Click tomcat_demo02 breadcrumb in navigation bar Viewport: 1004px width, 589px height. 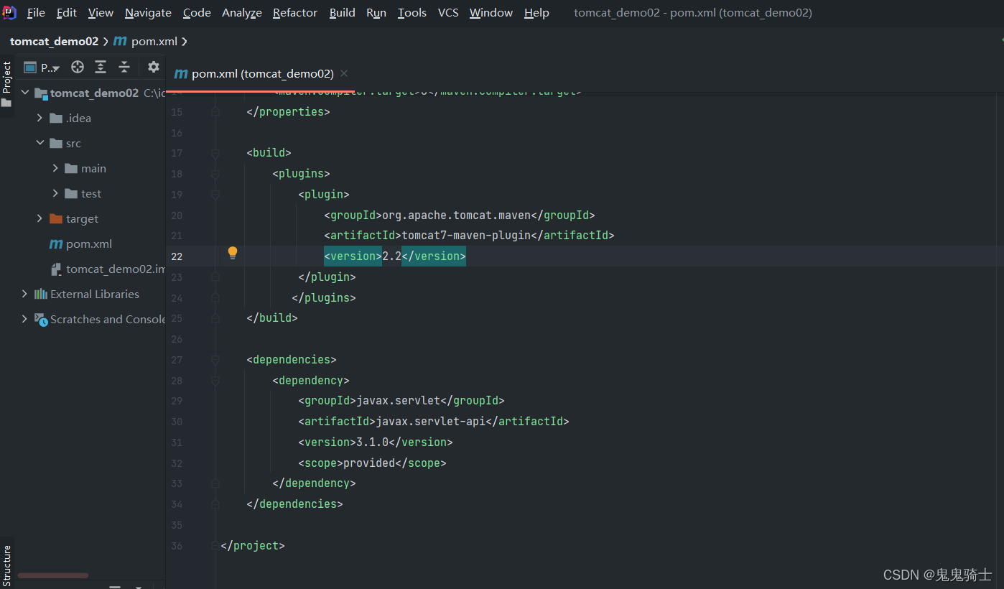[x=54, y=42]
